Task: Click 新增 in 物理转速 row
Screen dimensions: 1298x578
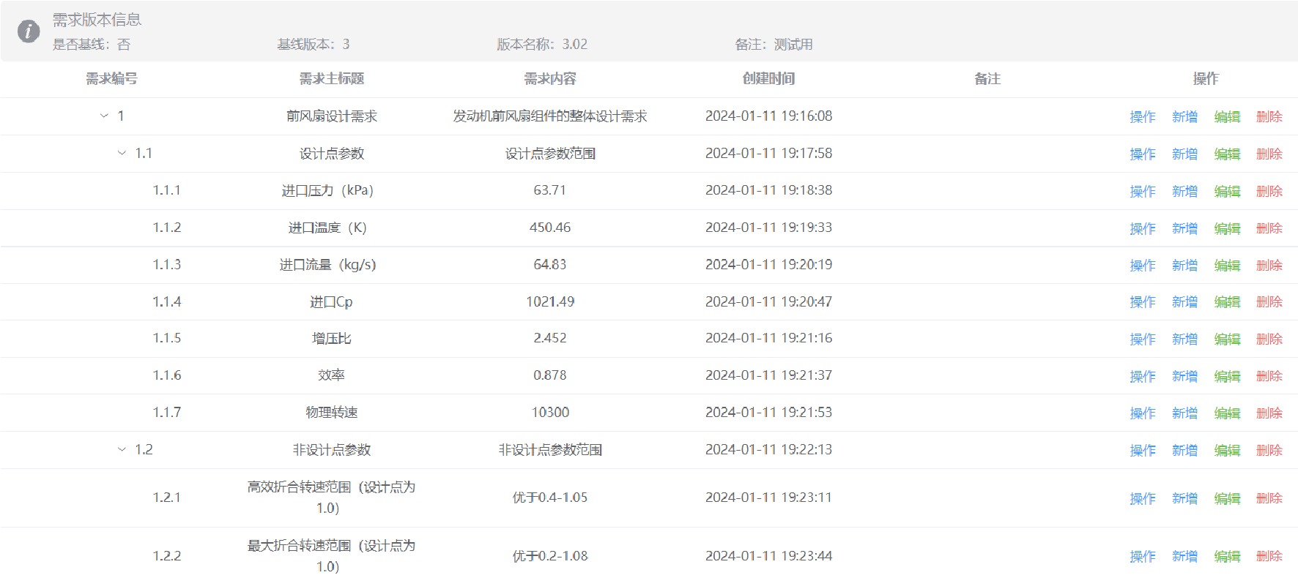Action: (x=1184, y=413)
